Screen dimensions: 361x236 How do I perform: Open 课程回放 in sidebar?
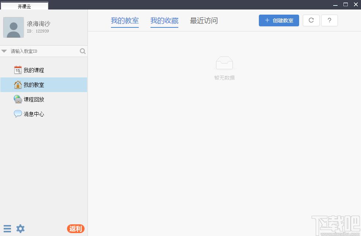point(44,99)
